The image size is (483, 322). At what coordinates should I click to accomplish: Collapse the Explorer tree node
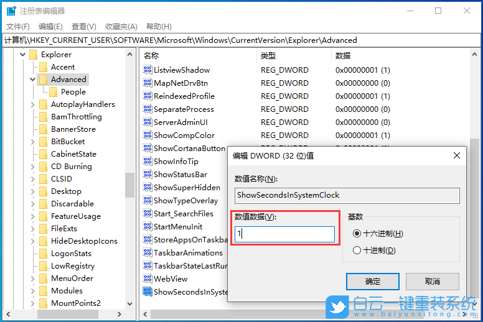22,55
